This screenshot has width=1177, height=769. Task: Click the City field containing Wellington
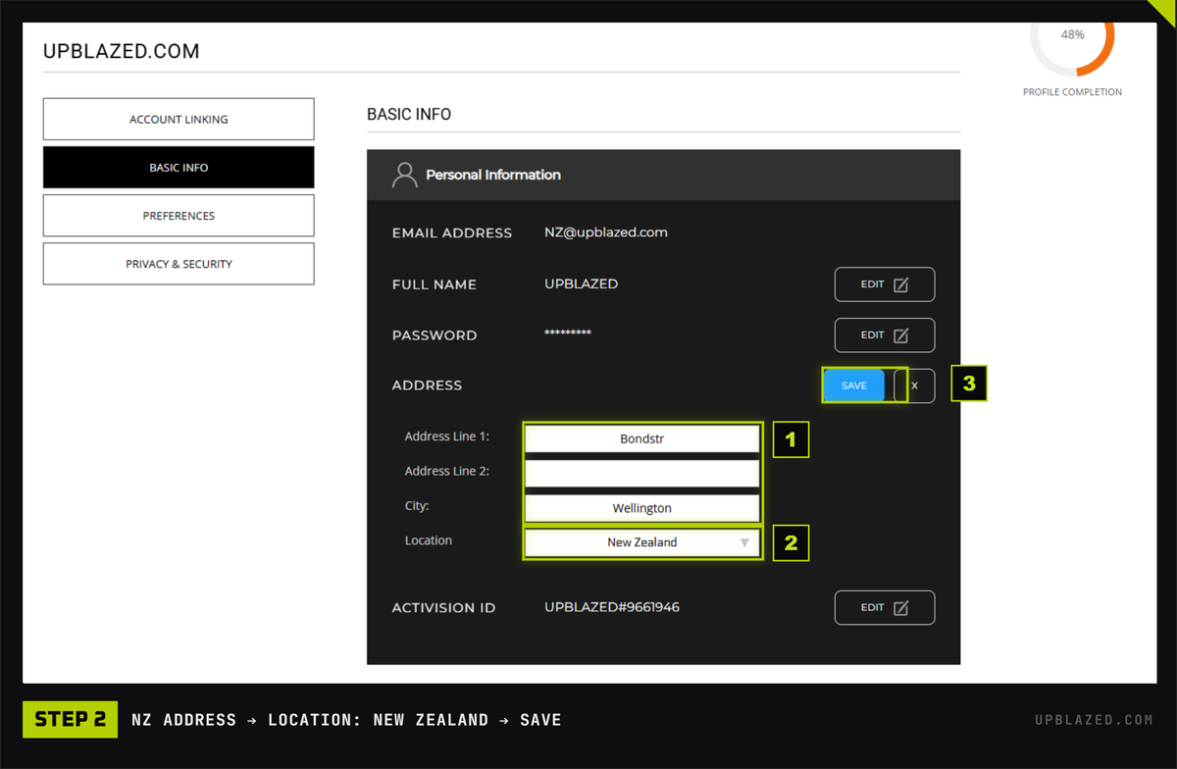pos(642,508)
